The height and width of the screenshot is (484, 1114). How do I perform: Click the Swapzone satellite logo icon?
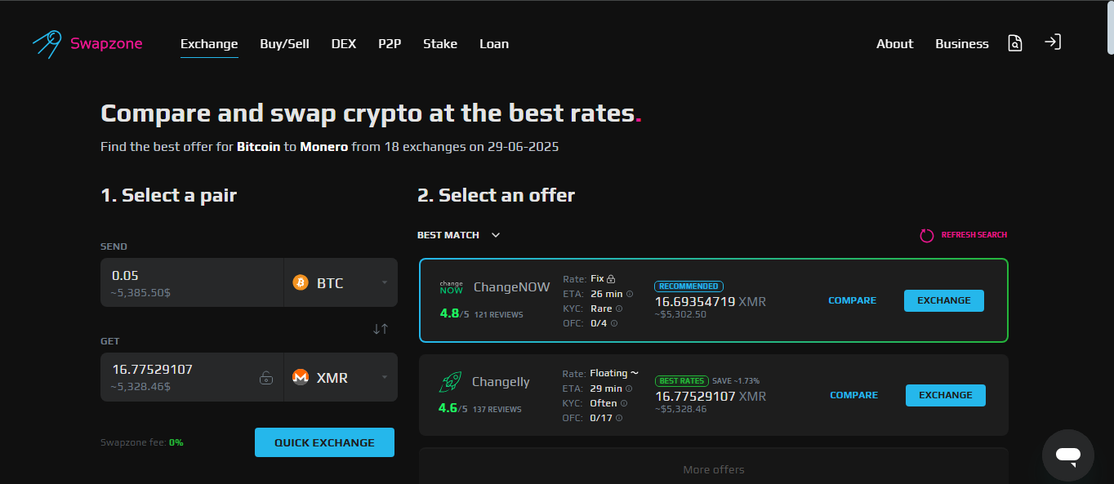[47, 43]
